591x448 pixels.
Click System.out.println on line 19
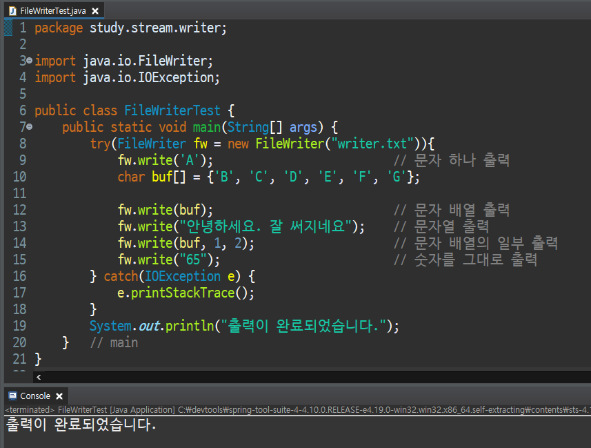pos(152,326)
